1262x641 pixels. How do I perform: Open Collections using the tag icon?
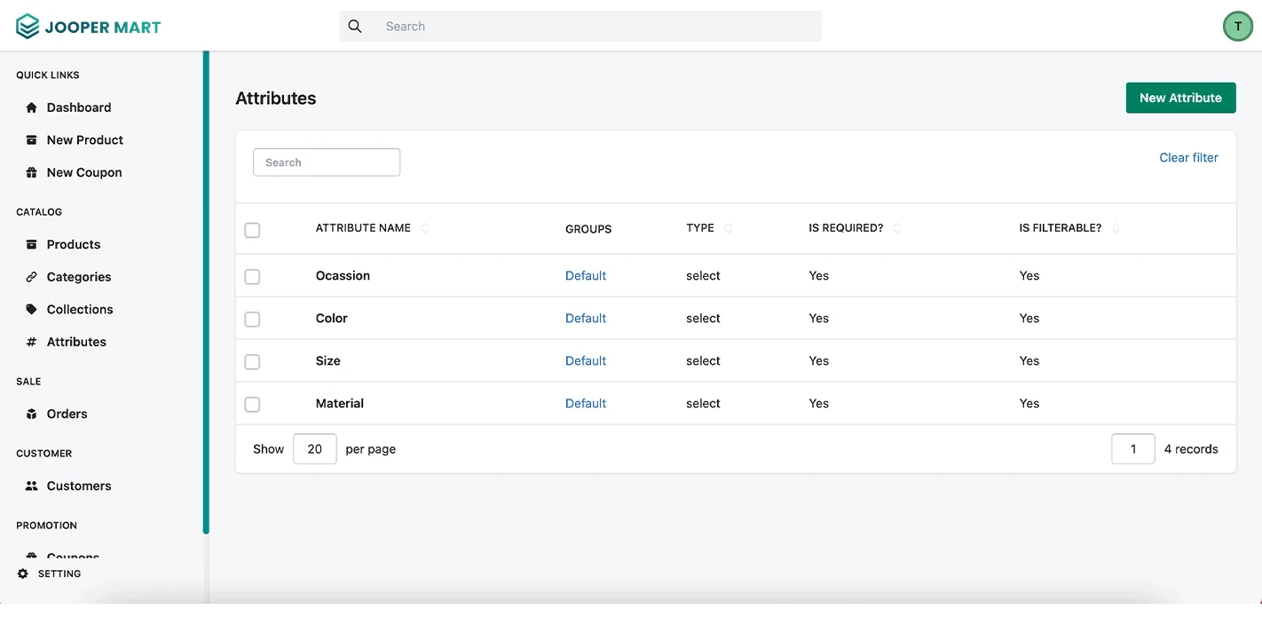[32, 309]
